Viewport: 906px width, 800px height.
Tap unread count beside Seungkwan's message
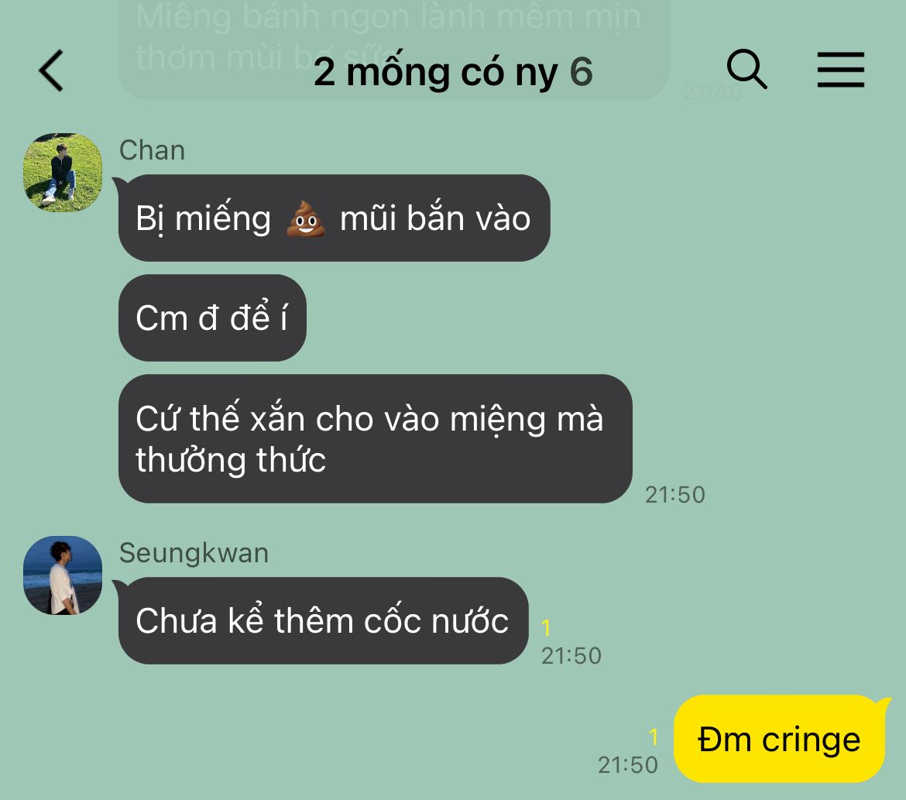(546, 628)
